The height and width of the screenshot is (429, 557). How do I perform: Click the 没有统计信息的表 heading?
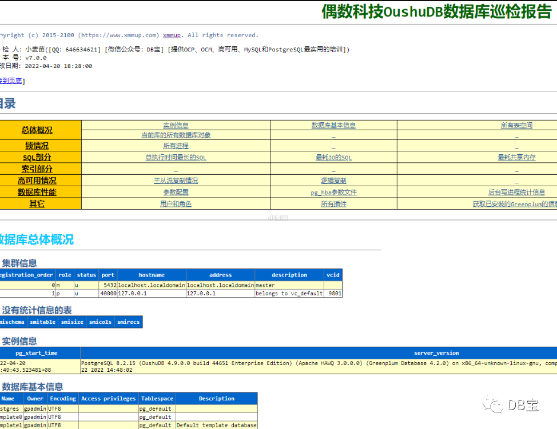click(37, 310)
